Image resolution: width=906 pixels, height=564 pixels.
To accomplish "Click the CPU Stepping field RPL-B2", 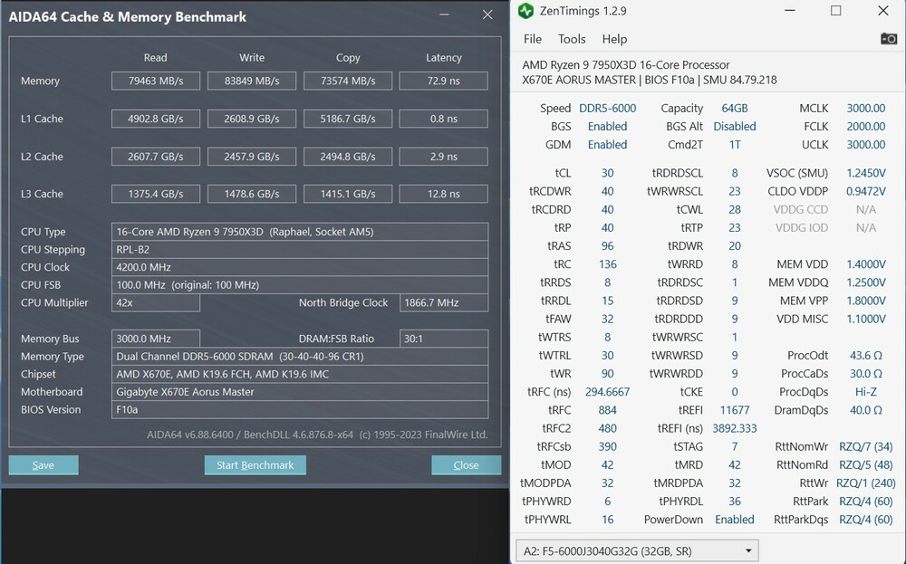I will tap(300, 249).
